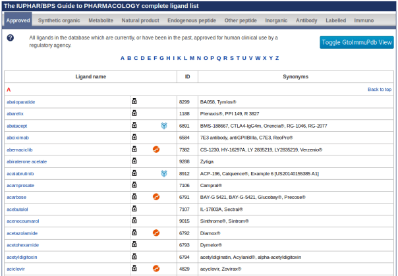The image size is (398, 276).
Task: Click approved drug icon in acarbose row
Action: pos(134,196)
